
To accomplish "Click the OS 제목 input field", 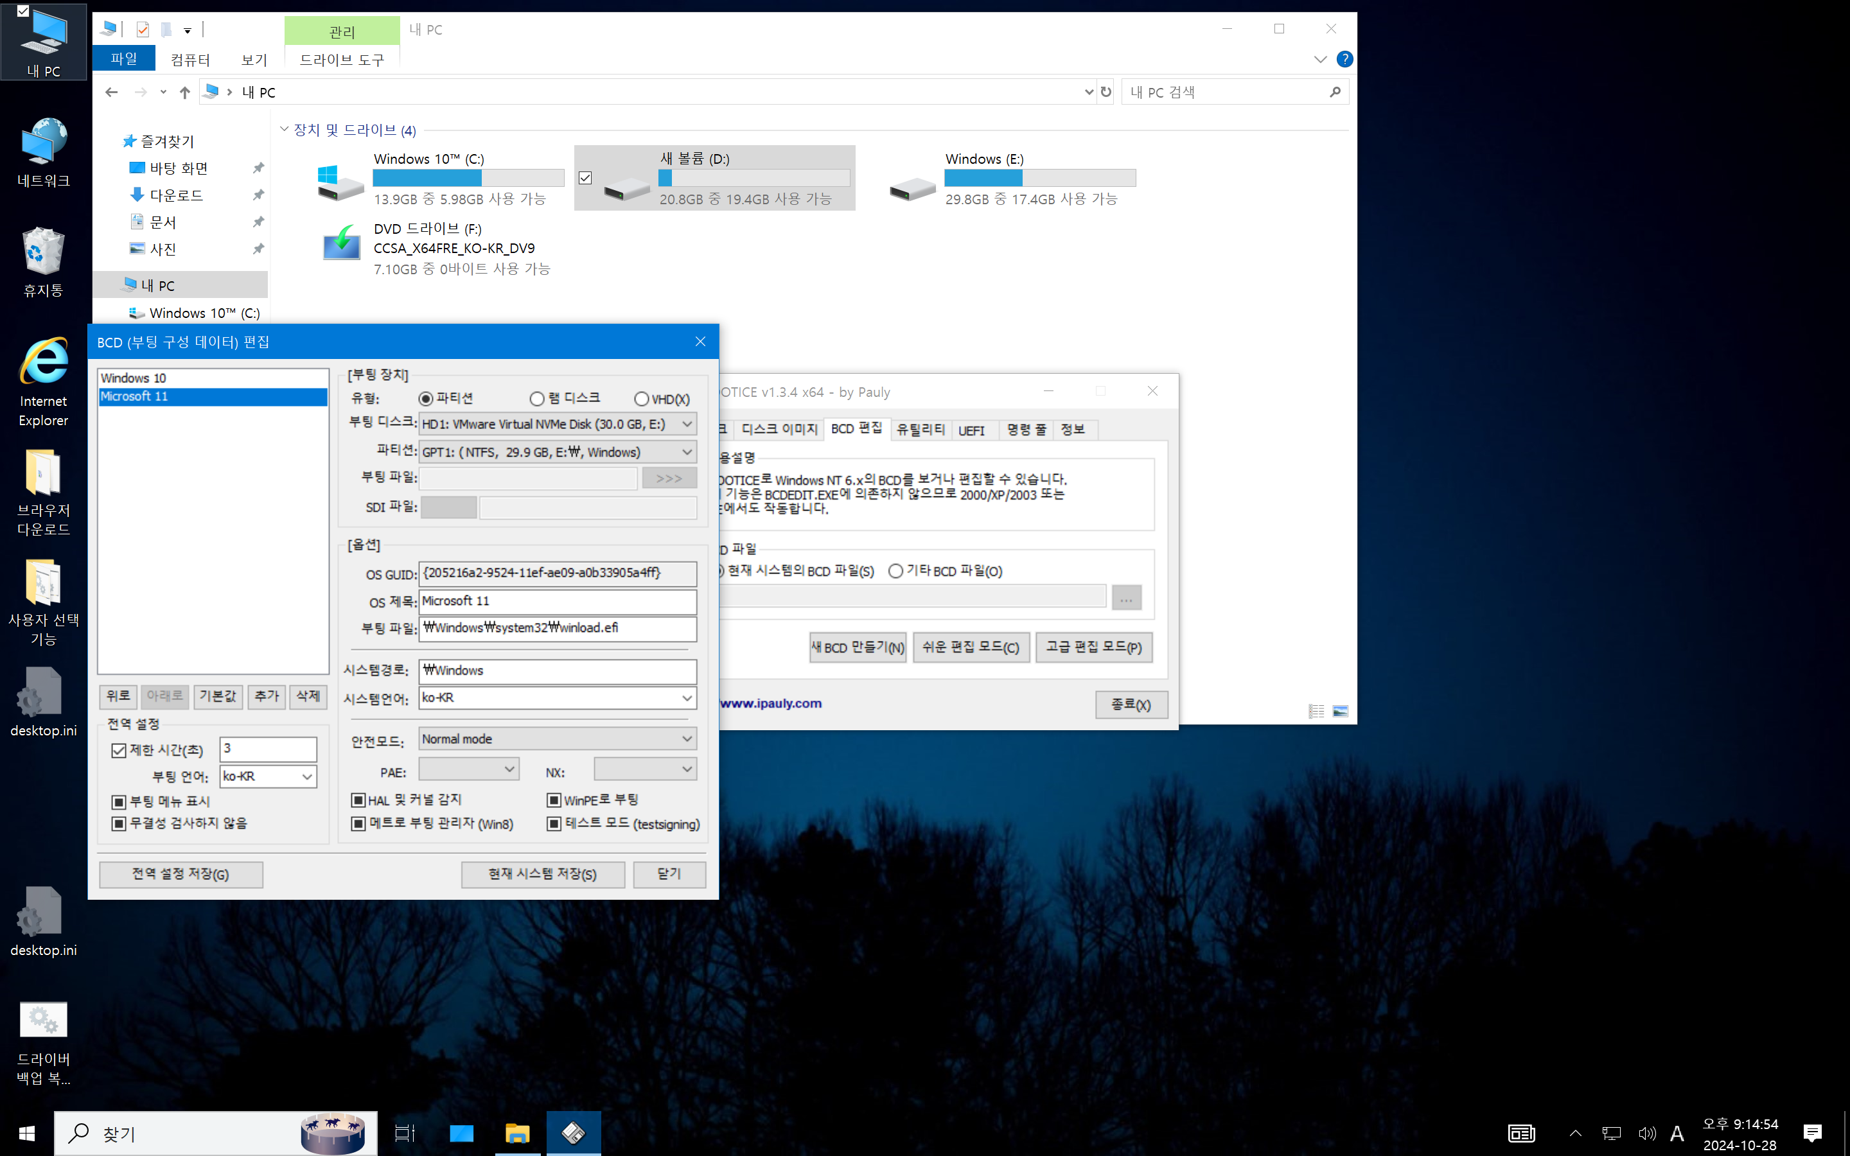I will pyautogui.click(x=558, y=601).
